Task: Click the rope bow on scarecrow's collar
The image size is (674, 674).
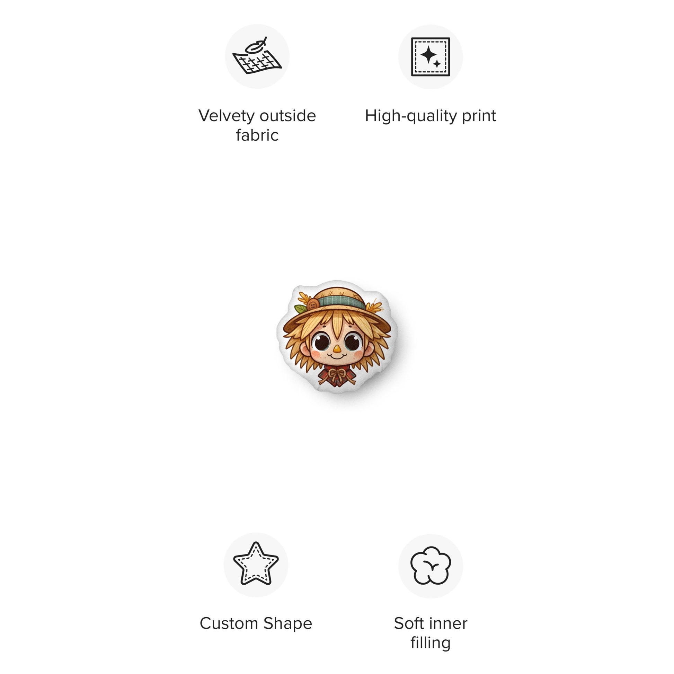Action: pos(337,375)
